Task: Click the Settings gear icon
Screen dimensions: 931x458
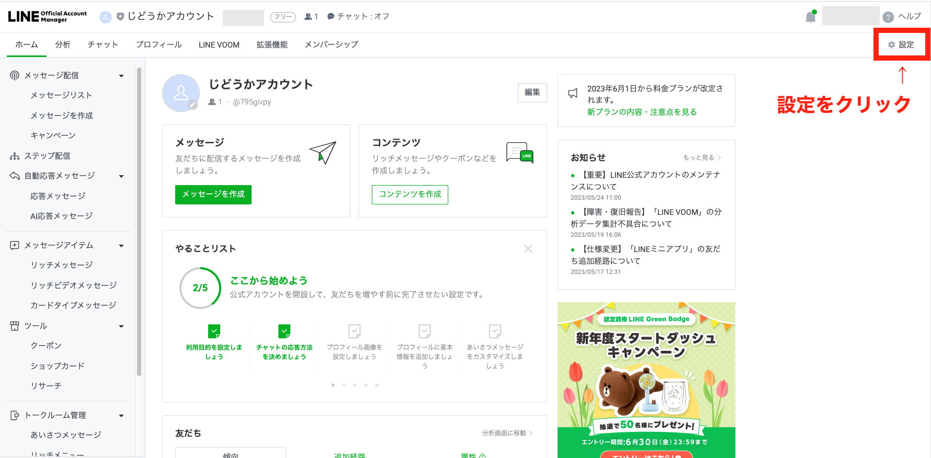Action: click(891, 45)
